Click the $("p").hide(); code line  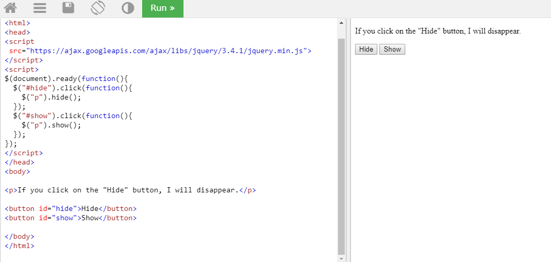pos(51,97)
